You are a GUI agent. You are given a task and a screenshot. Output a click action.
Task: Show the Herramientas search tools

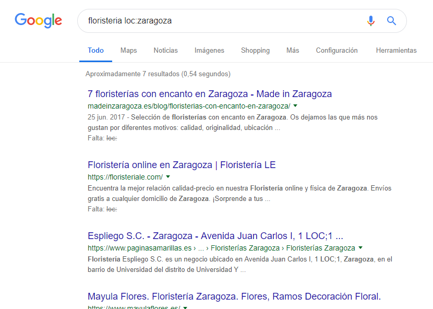[396, 51]
